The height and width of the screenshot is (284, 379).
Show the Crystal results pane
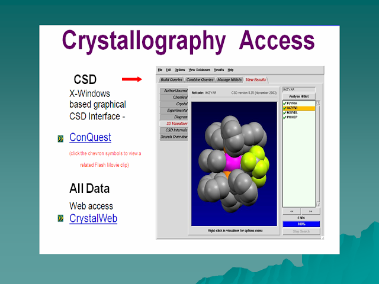(174, 104)
